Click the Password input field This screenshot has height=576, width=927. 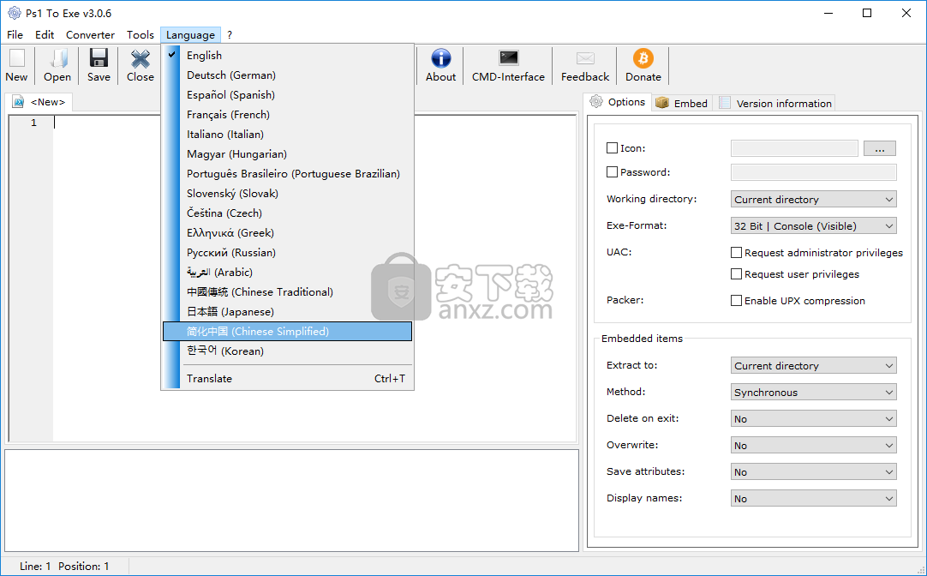pyautogui.click(x=814, y=172)
